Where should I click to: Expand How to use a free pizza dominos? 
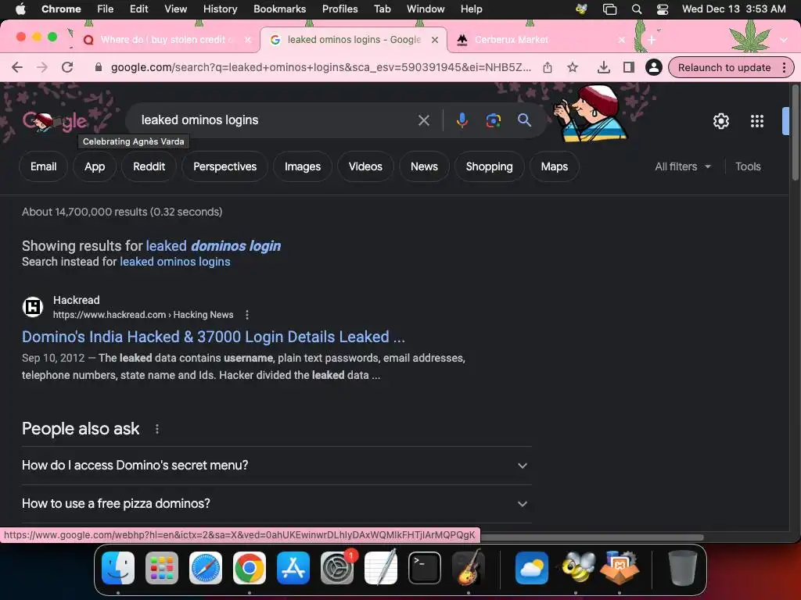276,504
